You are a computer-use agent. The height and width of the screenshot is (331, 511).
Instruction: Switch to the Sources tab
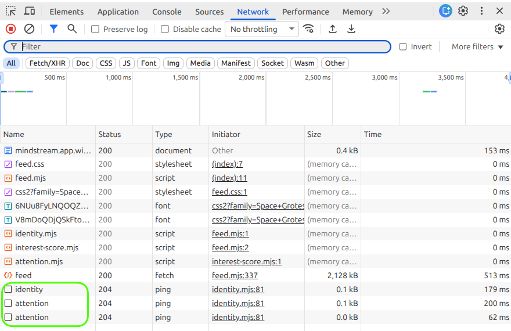(209, 12)
